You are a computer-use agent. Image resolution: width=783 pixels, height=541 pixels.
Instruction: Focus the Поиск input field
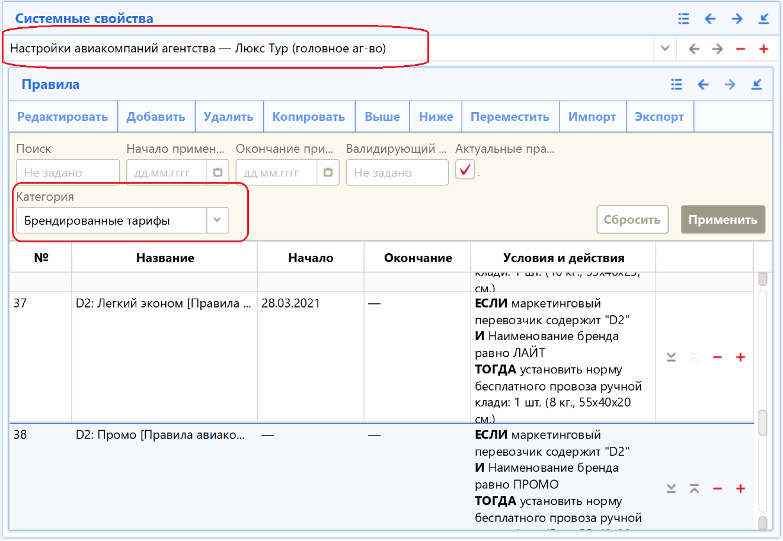68,172
